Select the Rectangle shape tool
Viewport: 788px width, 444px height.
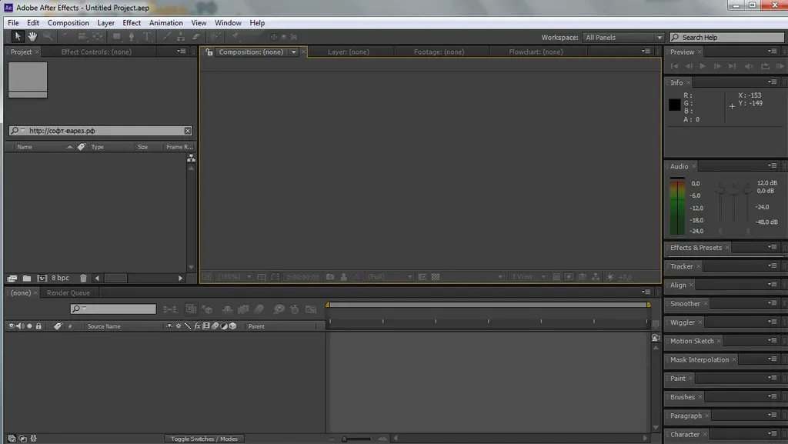point(117,36)
